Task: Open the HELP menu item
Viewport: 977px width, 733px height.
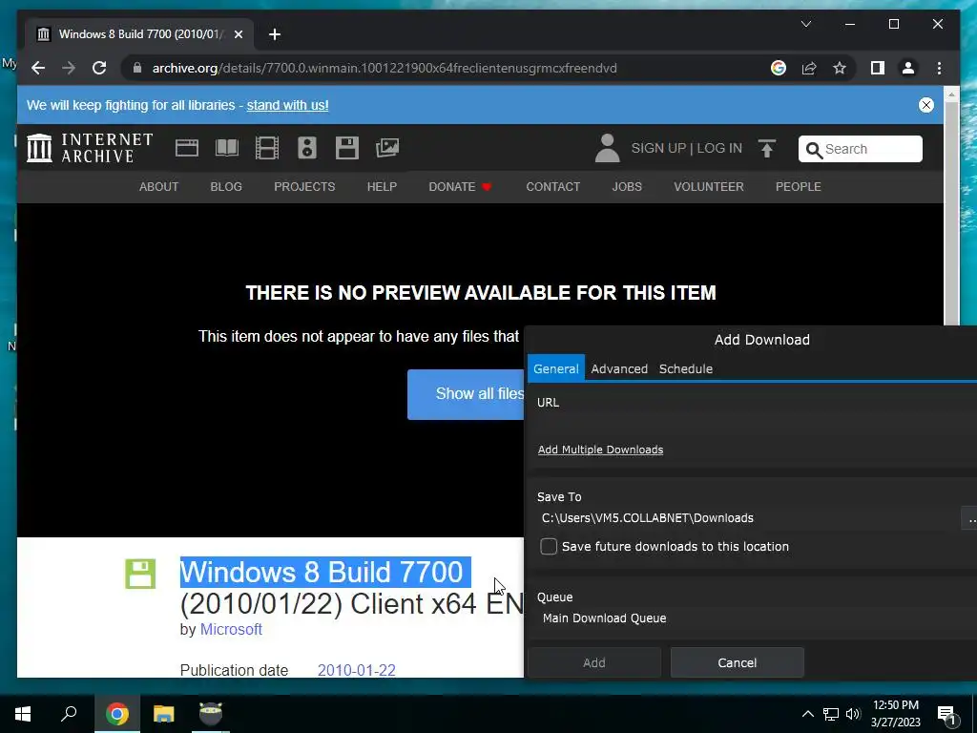Action: 382,186
